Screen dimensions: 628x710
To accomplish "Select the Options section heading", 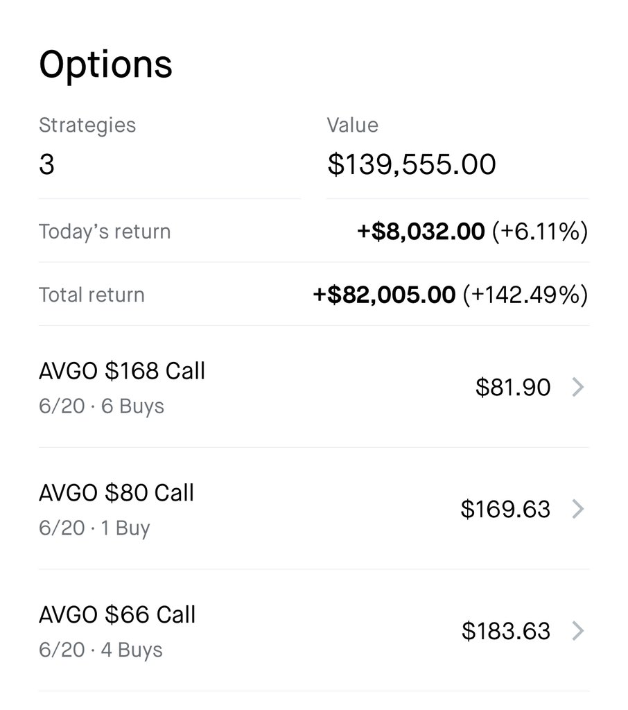I will point(105,64).
